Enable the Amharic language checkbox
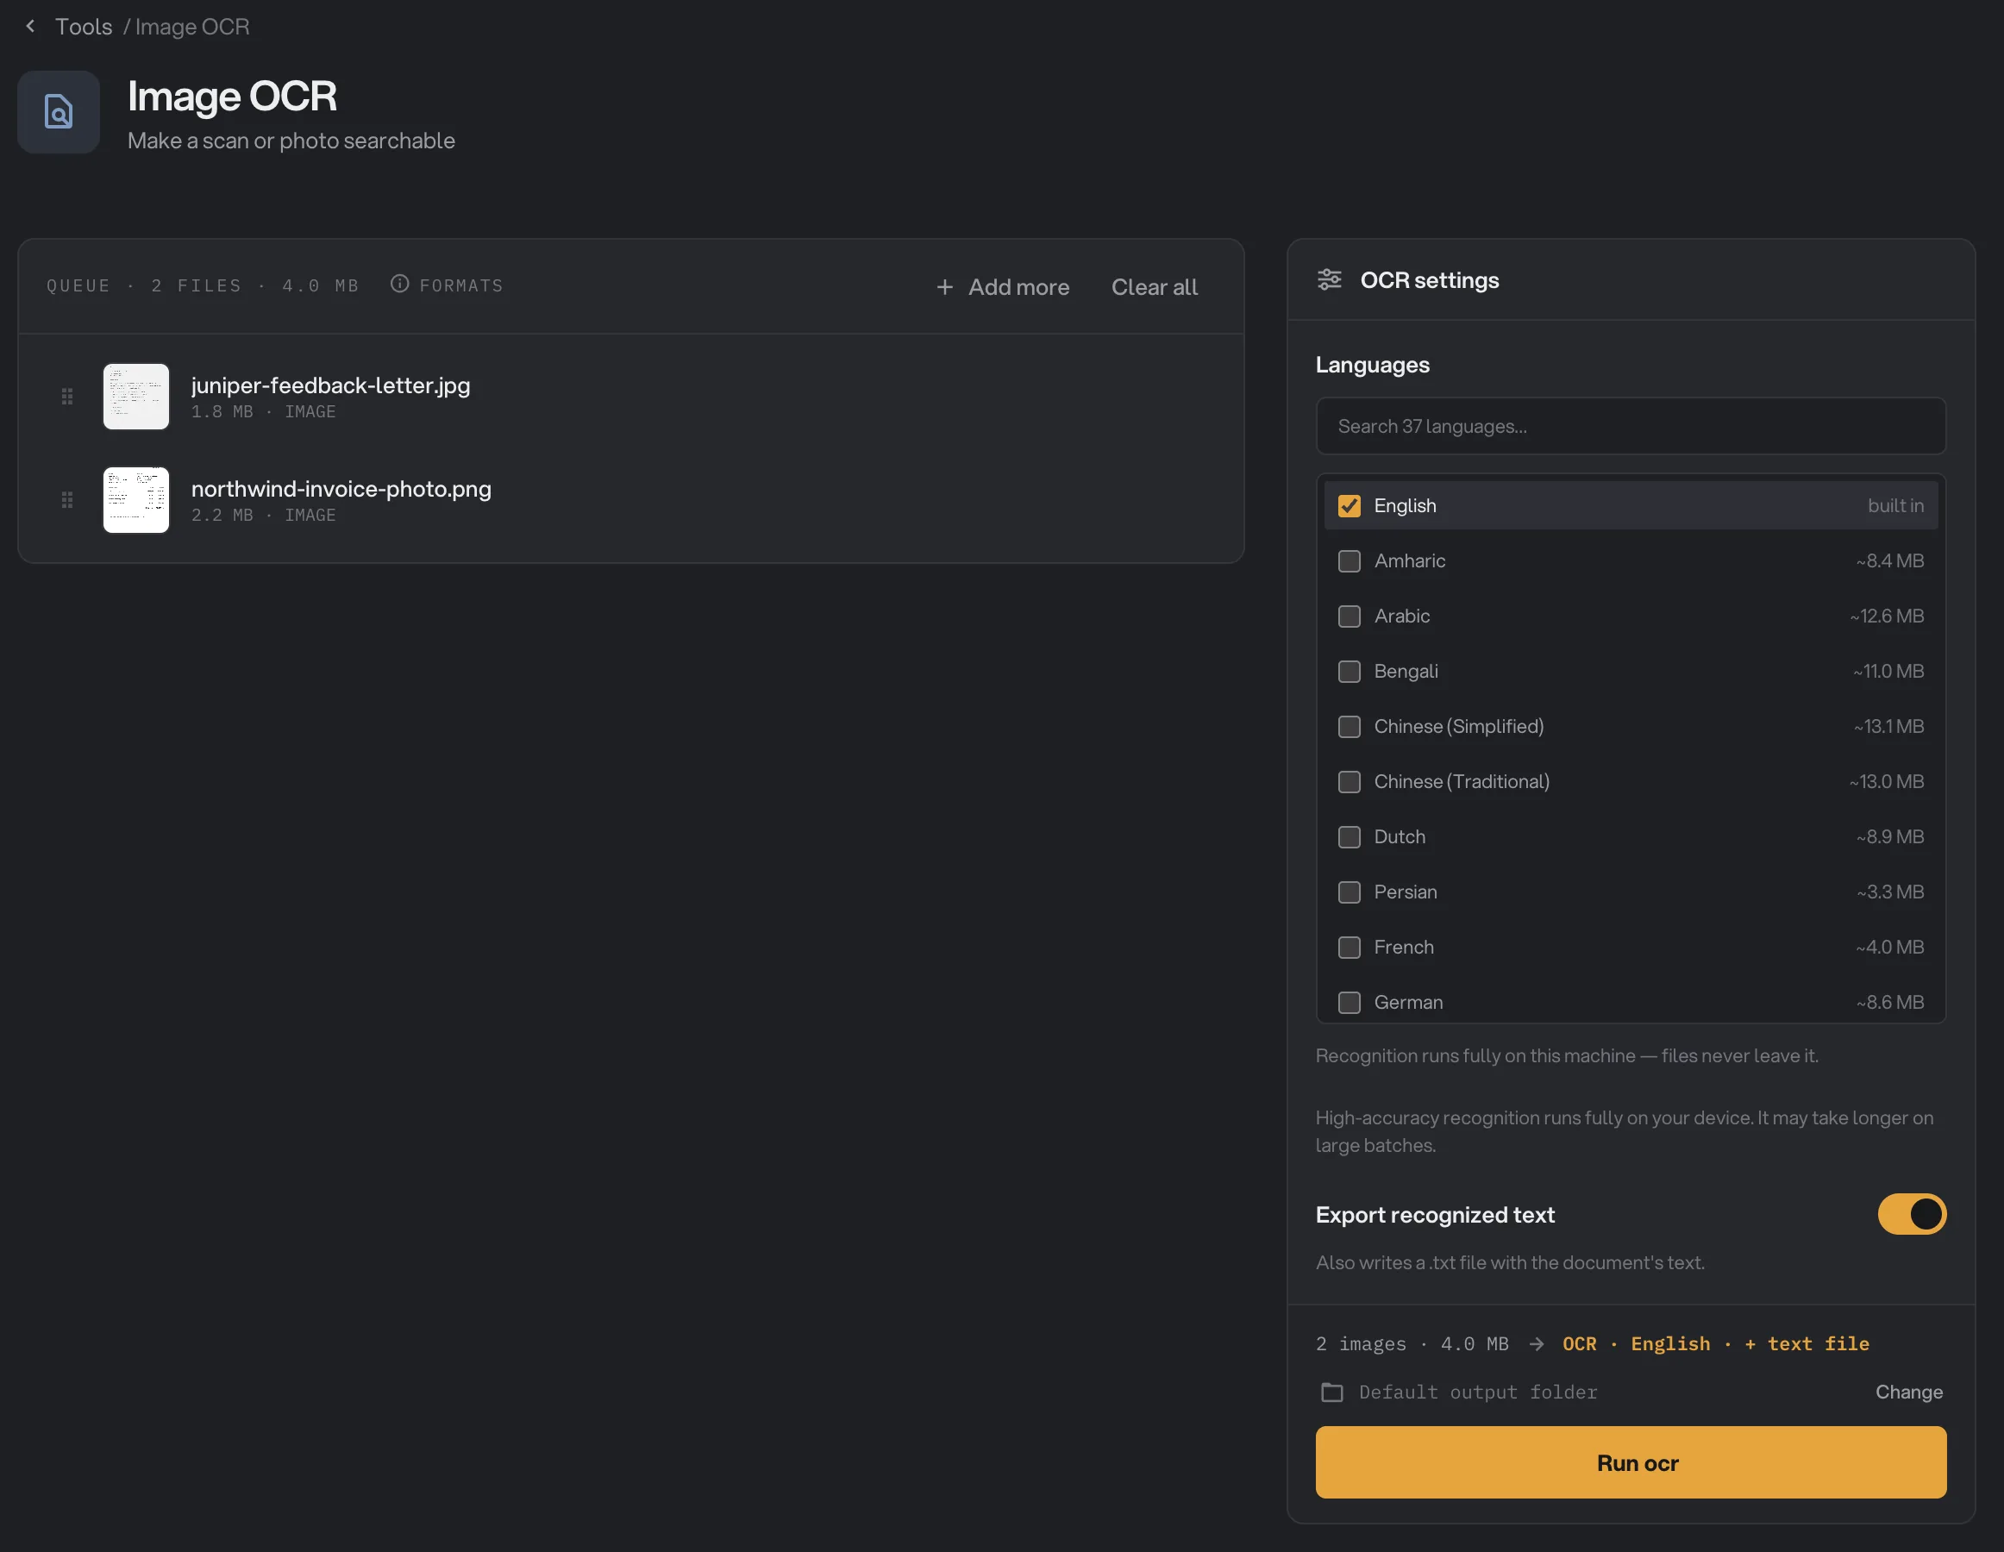Image resolution: width=2004 pixels, height=1552 pixels. click(1349, 560)
